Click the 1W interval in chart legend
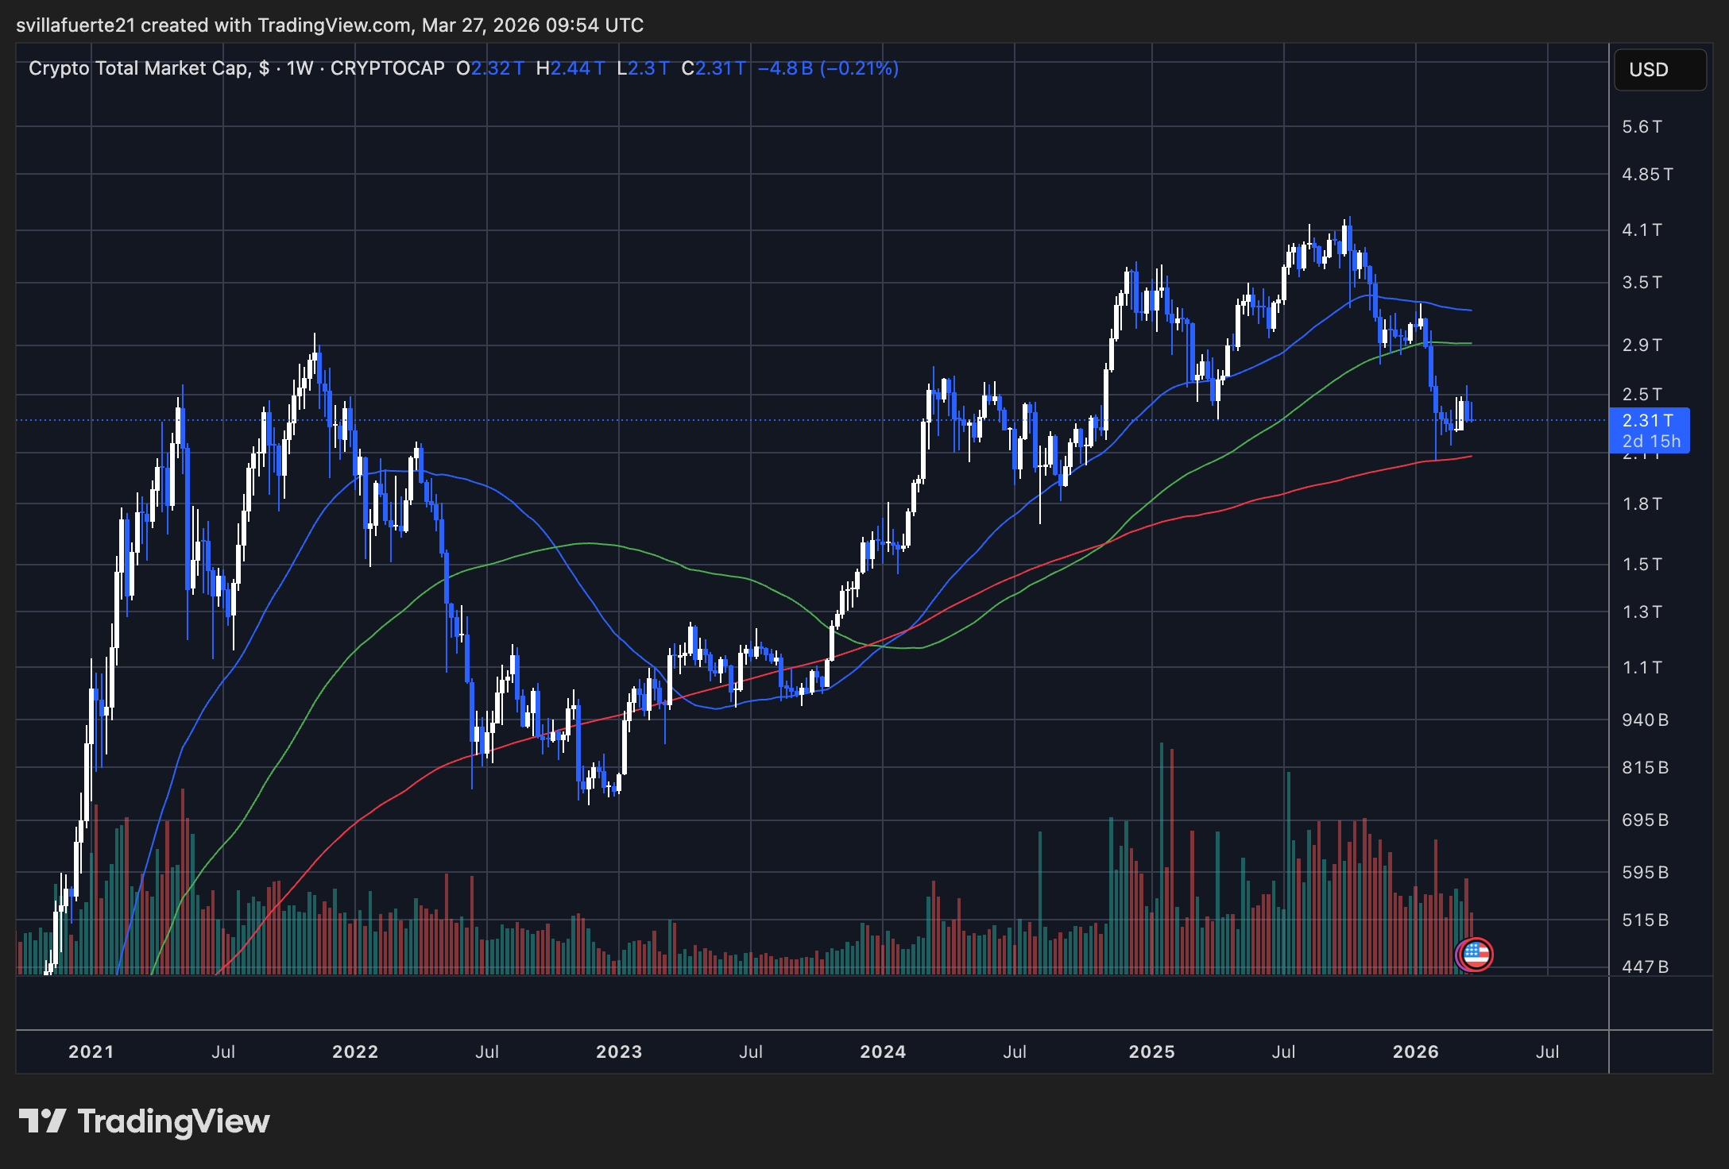1729x1169 pixels. 300,68
